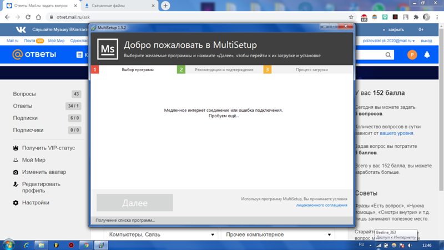Switch to Chrome in the taskbar

click(86, 245)
